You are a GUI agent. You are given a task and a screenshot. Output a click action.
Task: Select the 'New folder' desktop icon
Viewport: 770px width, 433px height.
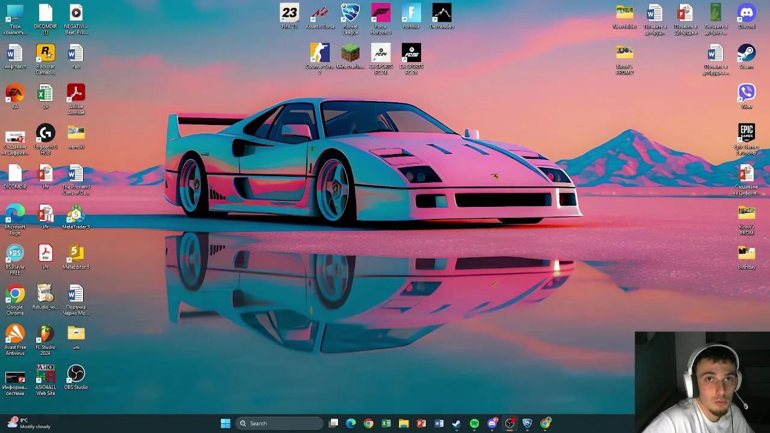[x=624, y=17]
